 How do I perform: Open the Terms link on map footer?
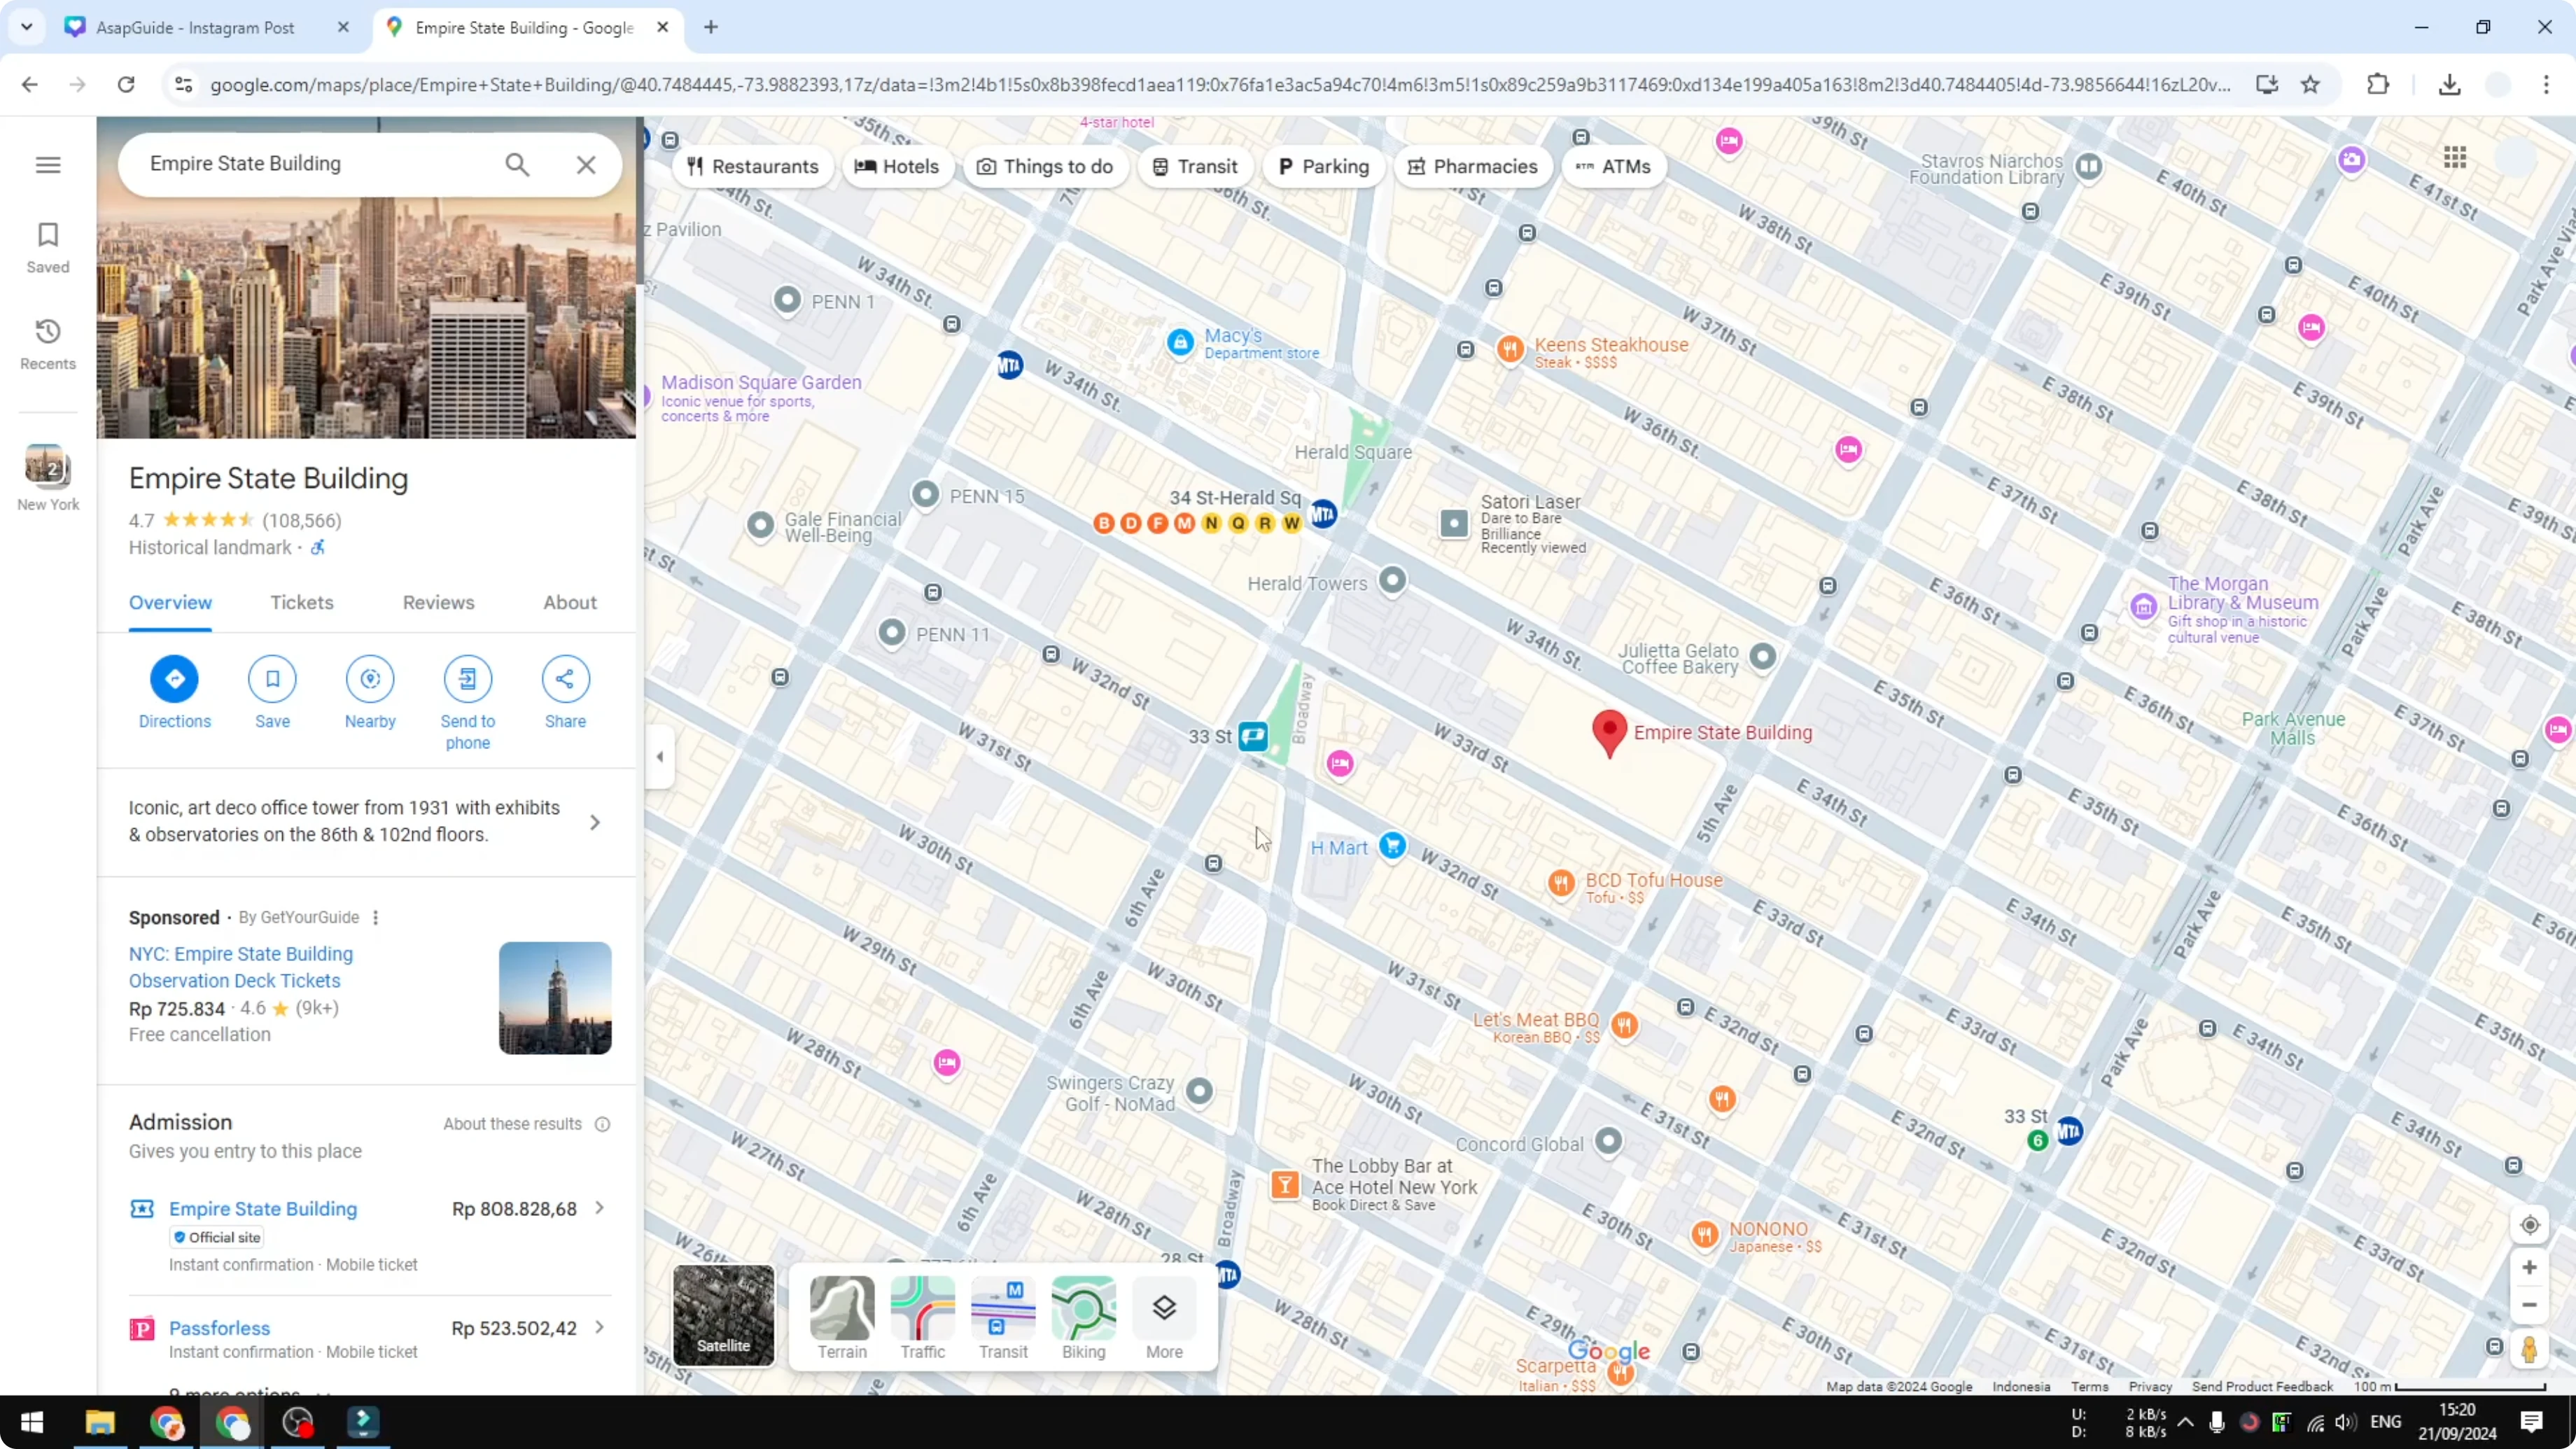tap(2089, 1387)
